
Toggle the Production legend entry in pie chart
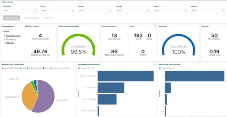pos(31,68)
